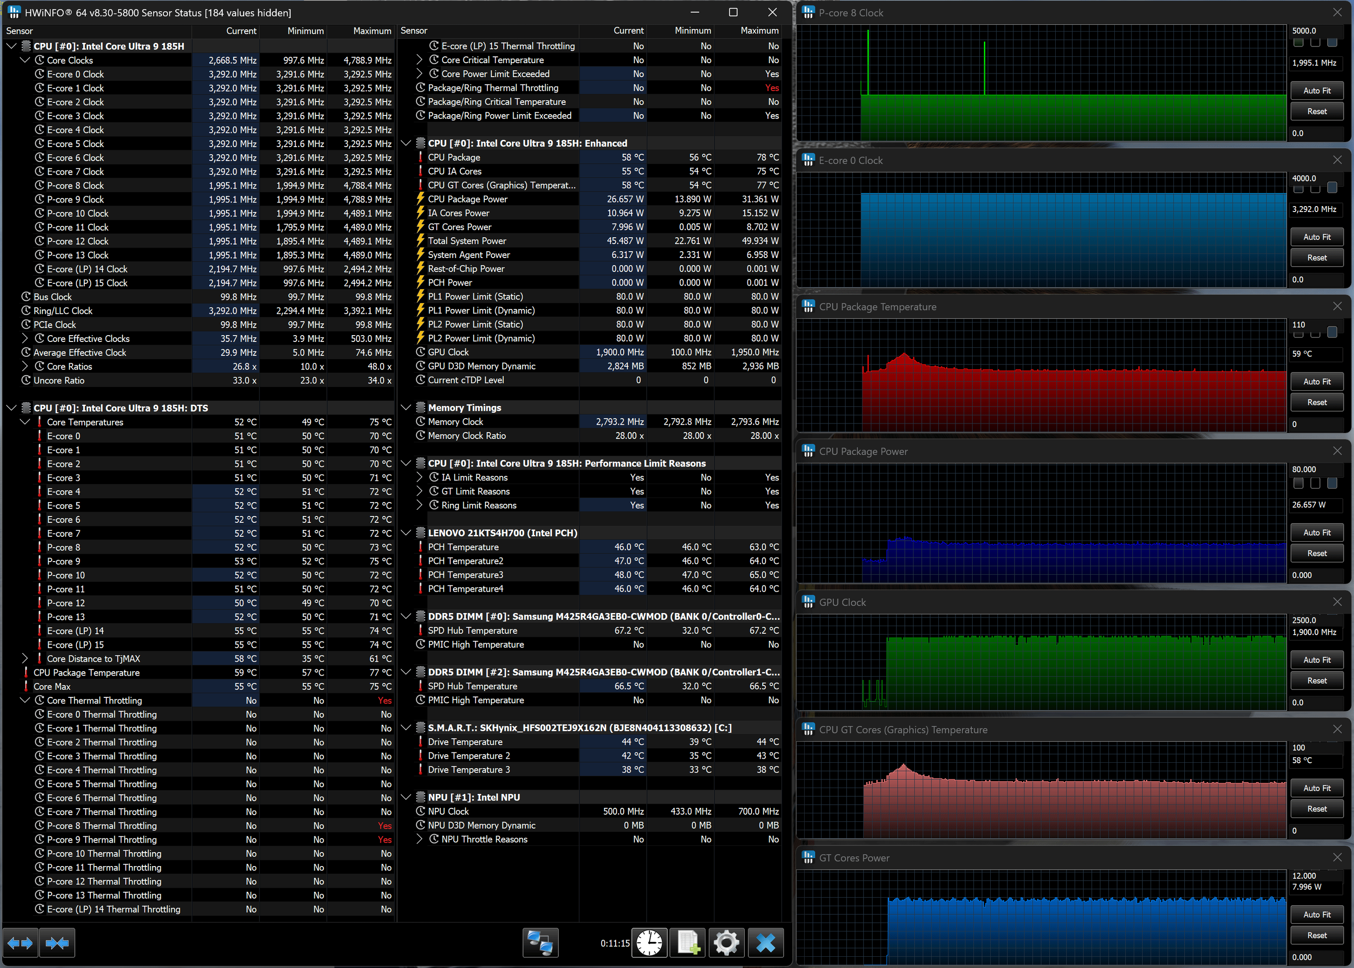Collapse the Memory Timings sensor group

[x=406, y=408]
